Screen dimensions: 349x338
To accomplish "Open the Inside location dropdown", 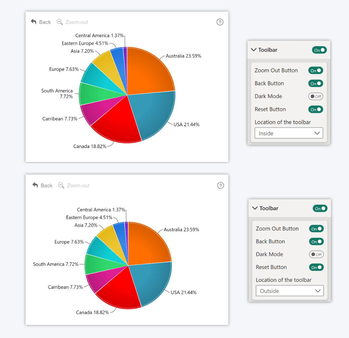I will coord(289,133).
